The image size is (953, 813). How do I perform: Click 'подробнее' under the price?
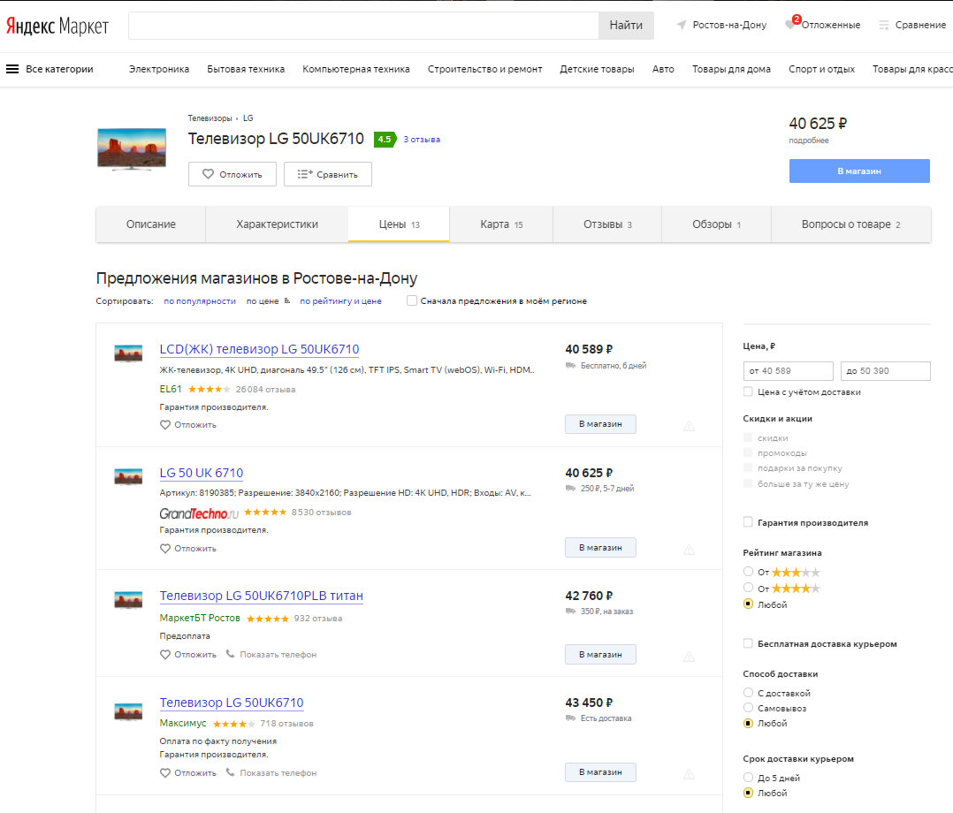click(x=809, y=141)
